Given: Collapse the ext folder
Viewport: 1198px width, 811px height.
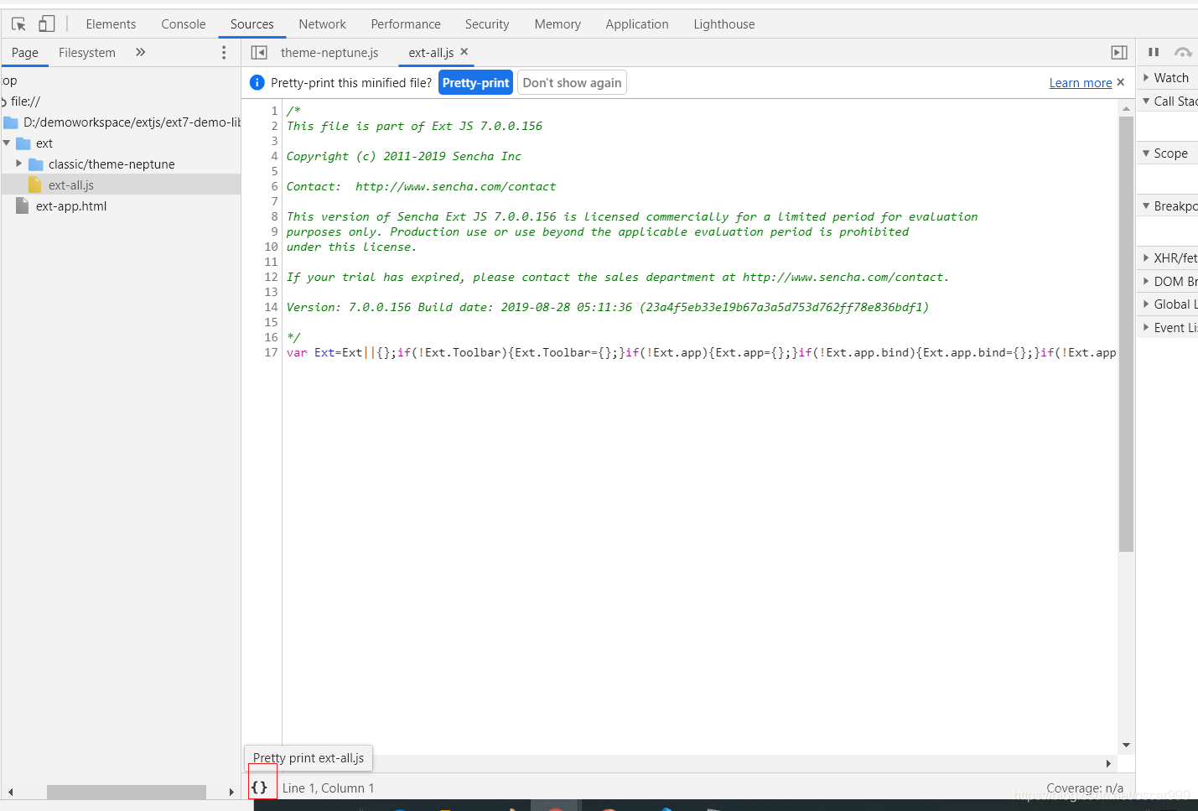Looking at the screenshot, I should (x=7, y=143).
